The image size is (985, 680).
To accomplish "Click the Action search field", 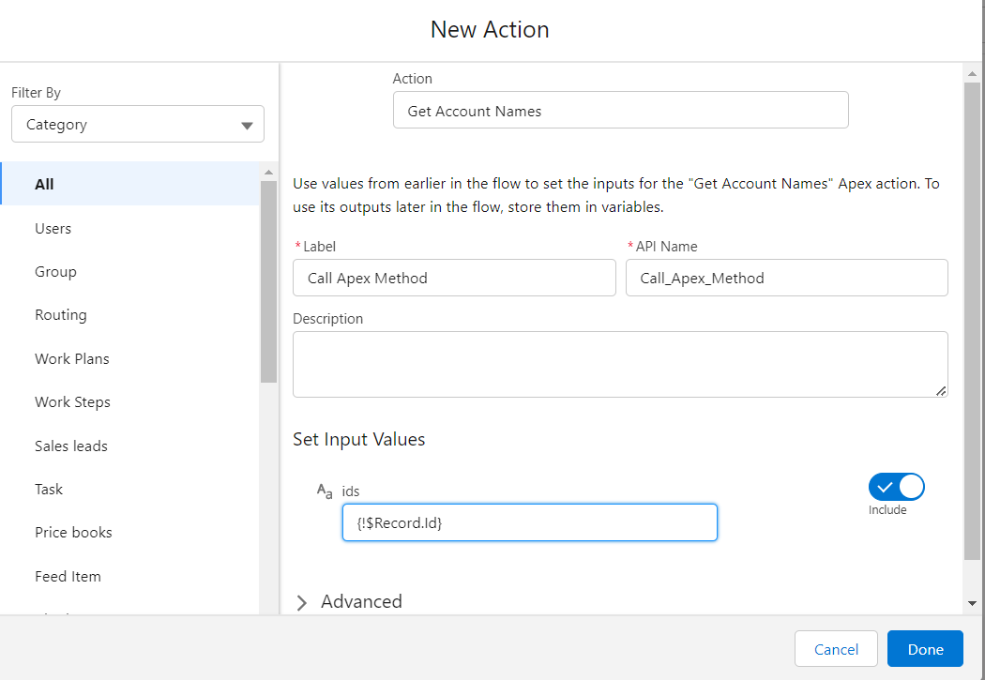I will click(620, 111).
